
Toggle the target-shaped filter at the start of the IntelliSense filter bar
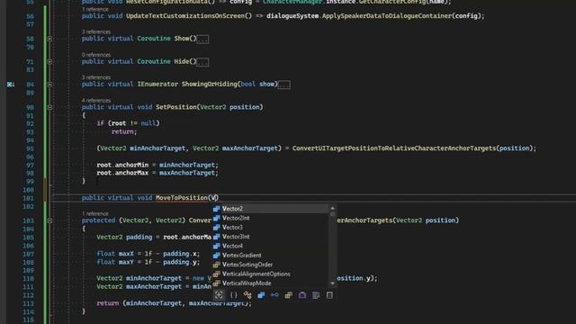[x=219, y=295]
